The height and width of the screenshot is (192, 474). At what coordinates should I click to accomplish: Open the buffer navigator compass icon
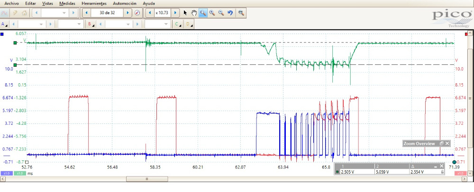click(137, 13)
